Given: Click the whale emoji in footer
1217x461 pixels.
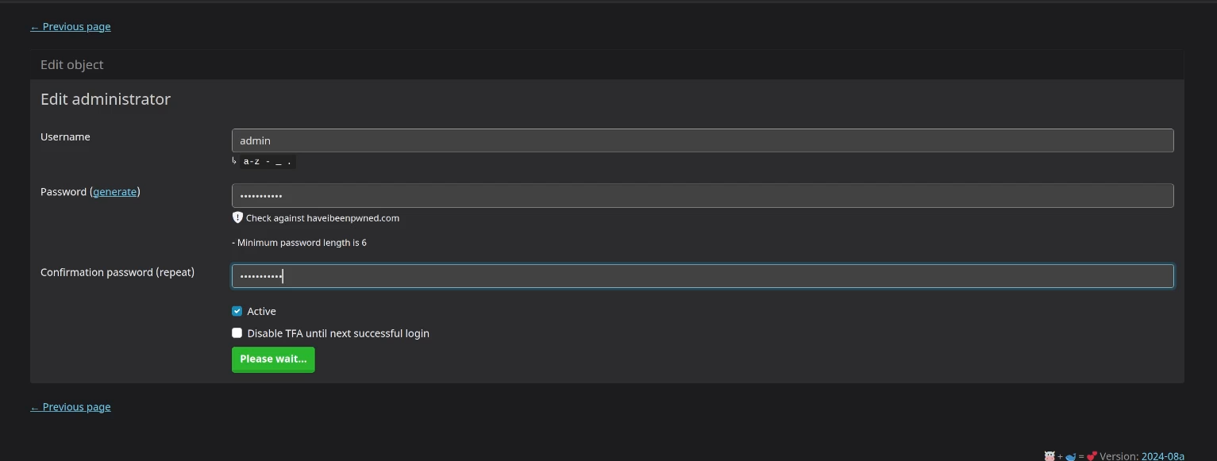Looking at the screenshot, I should click(1070, 456).
